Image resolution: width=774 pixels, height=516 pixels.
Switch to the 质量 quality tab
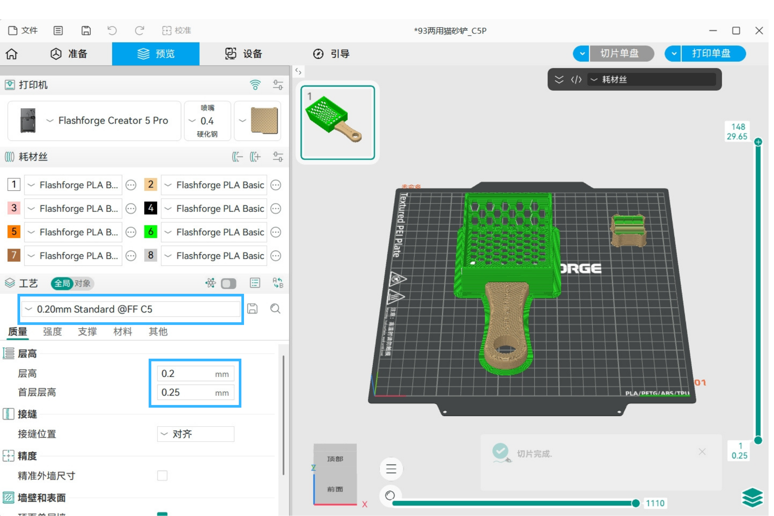18,332
